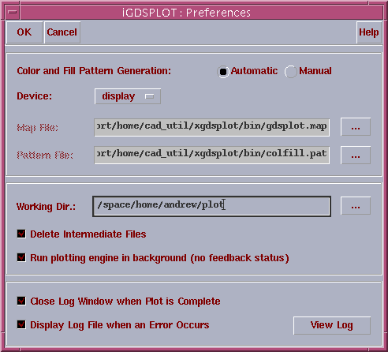The height and width of the screenshot is (352, 388).
Task: Toggle Close Log Window when Plot Complete
Action: [x=21, y=301]
